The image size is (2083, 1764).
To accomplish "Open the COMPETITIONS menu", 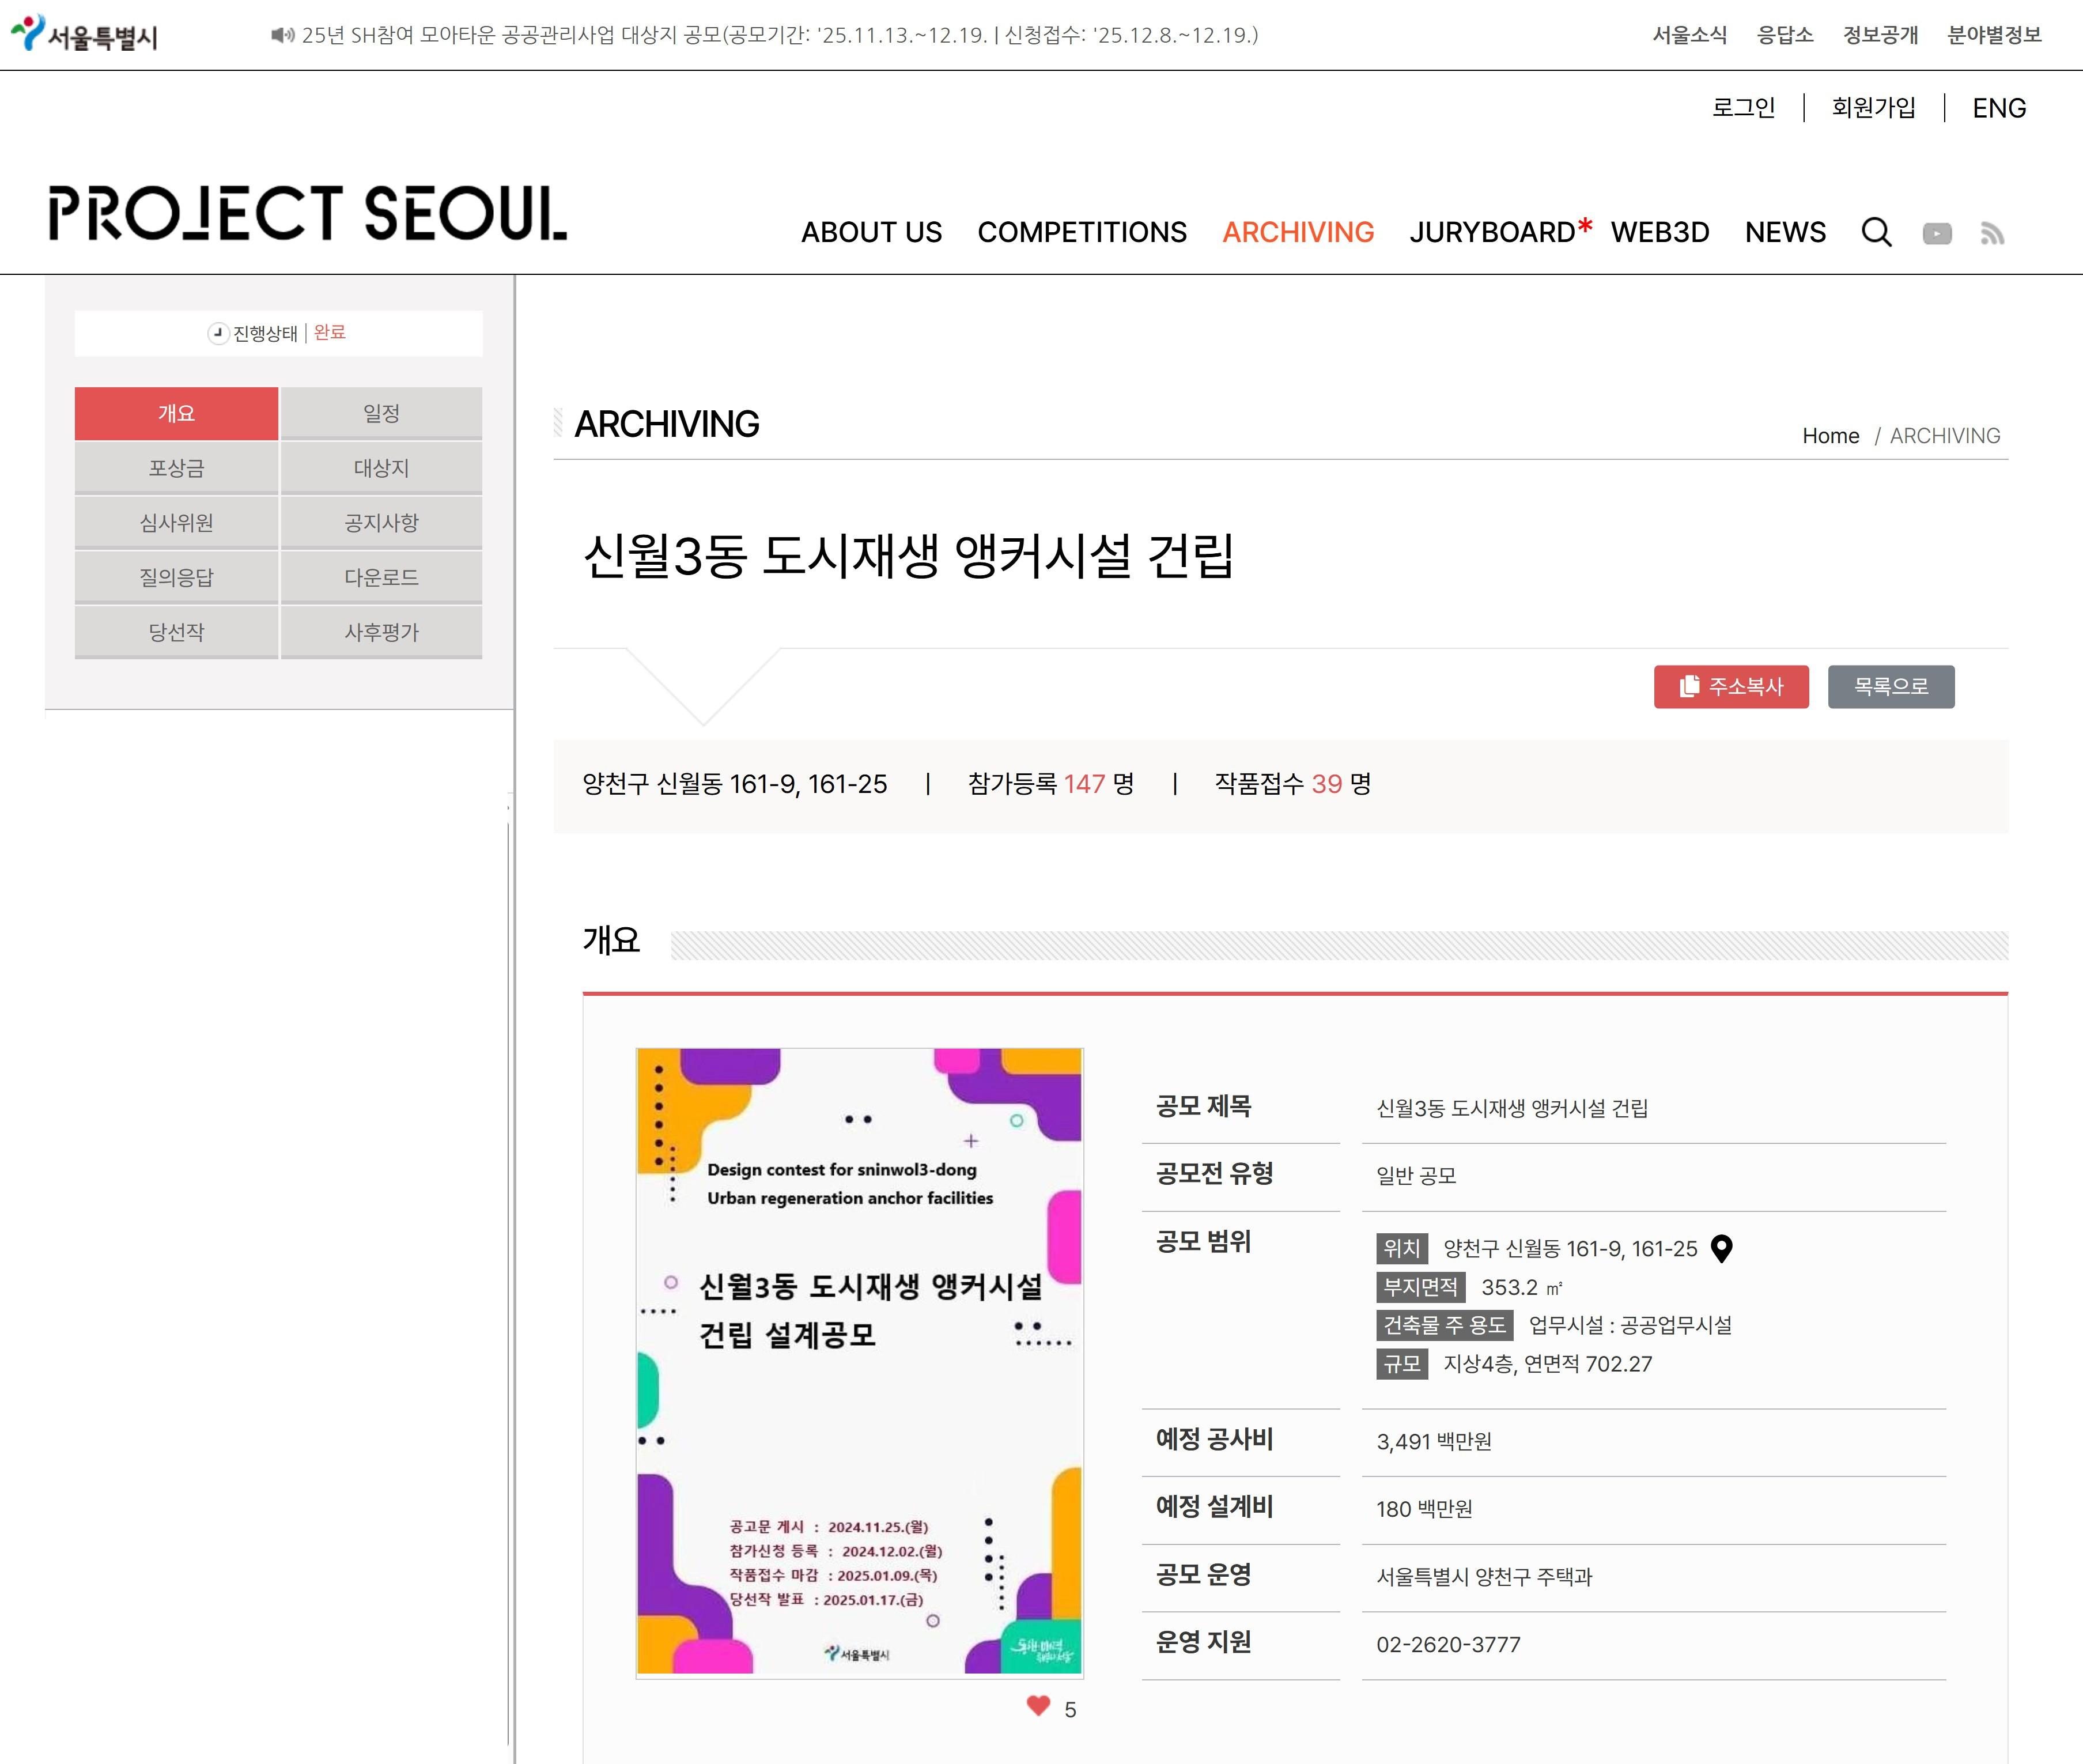I will click(1081, 232).
